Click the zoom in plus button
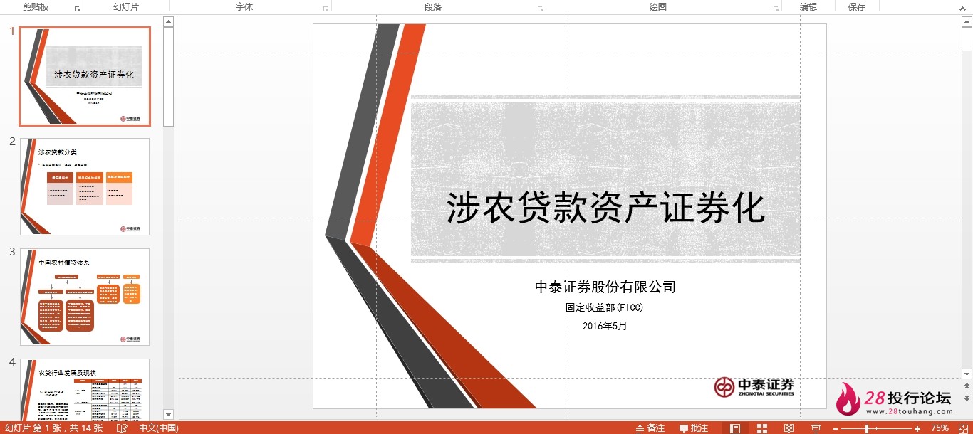The image size is (973, 434). pyautogui.click(x=917, y=428)
